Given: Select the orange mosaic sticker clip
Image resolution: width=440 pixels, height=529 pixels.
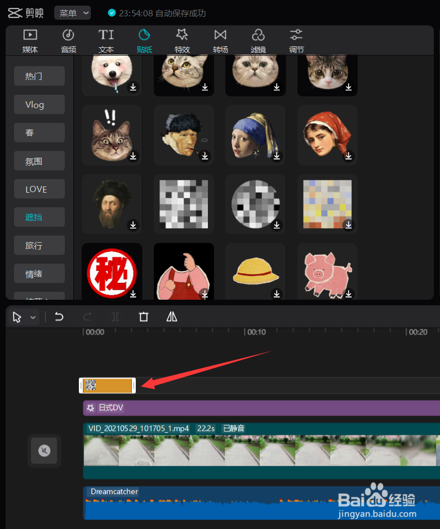Looking at the screenshot, I should click(107, 385).
